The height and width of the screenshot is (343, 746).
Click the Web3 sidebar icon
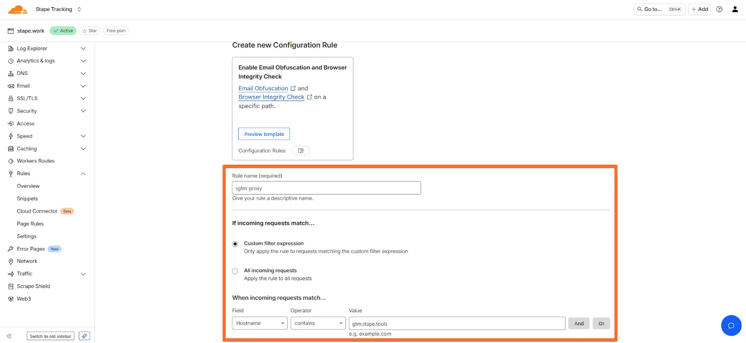(11, 299)
